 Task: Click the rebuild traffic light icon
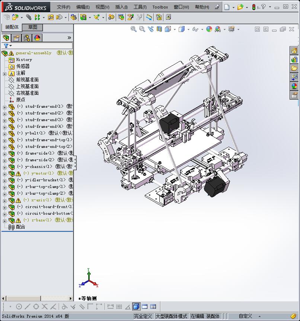pos(253,7)
